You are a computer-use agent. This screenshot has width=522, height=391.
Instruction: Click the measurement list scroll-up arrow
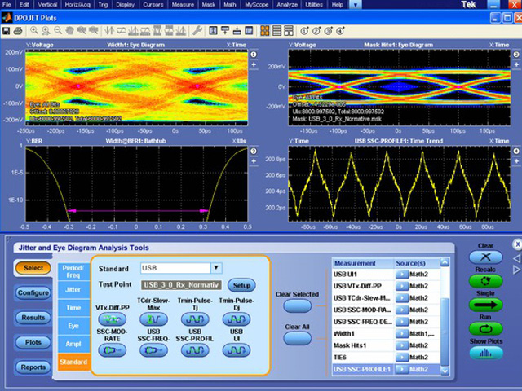pyautogui.click(x=445, y=262)
